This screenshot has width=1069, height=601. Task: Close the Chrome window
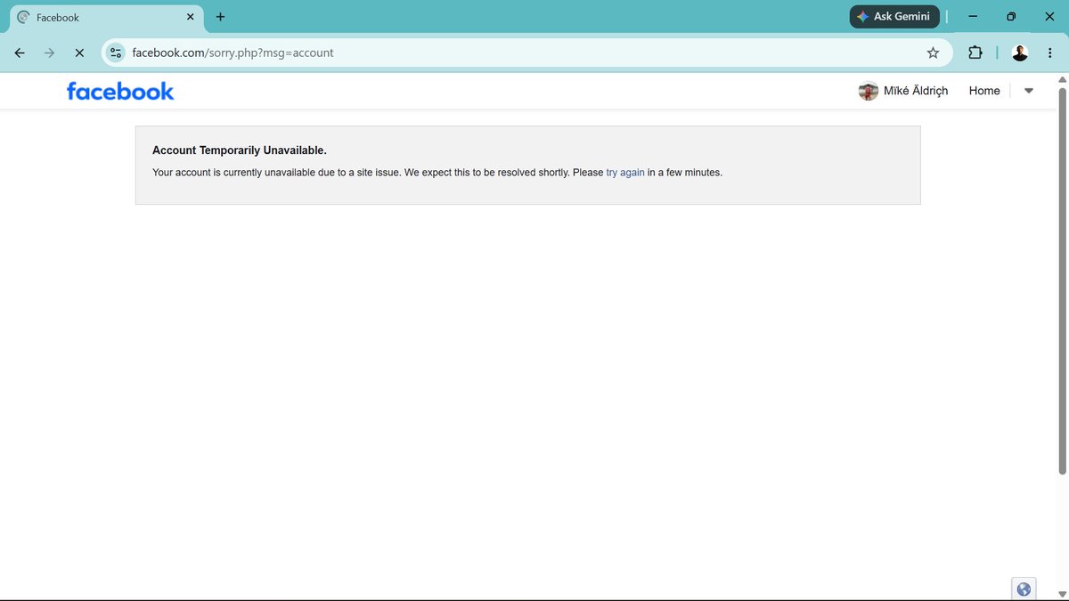click(x=1049, y=16)
